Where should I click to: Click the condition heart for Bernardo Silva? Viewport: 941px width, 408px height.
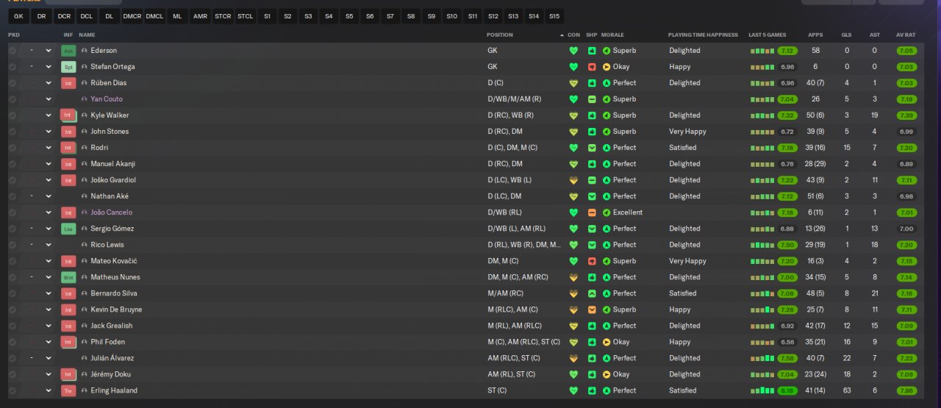coord(574,293)
